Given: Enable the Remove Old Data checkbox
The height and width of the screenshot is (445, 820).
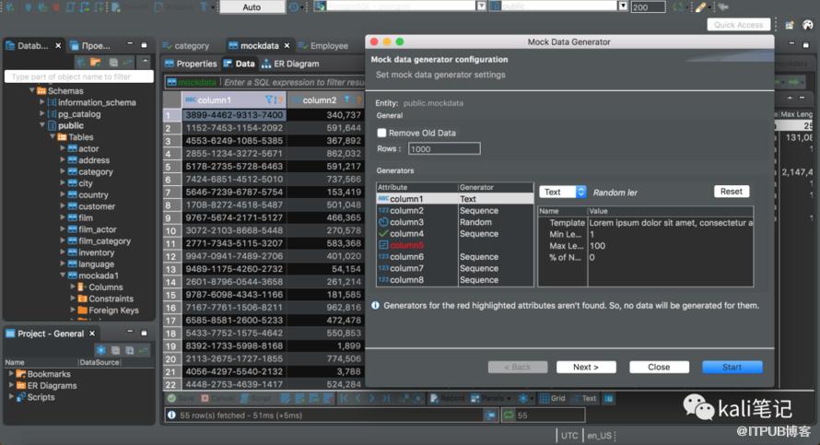Looking at the screenshot, I should point(382,134).
